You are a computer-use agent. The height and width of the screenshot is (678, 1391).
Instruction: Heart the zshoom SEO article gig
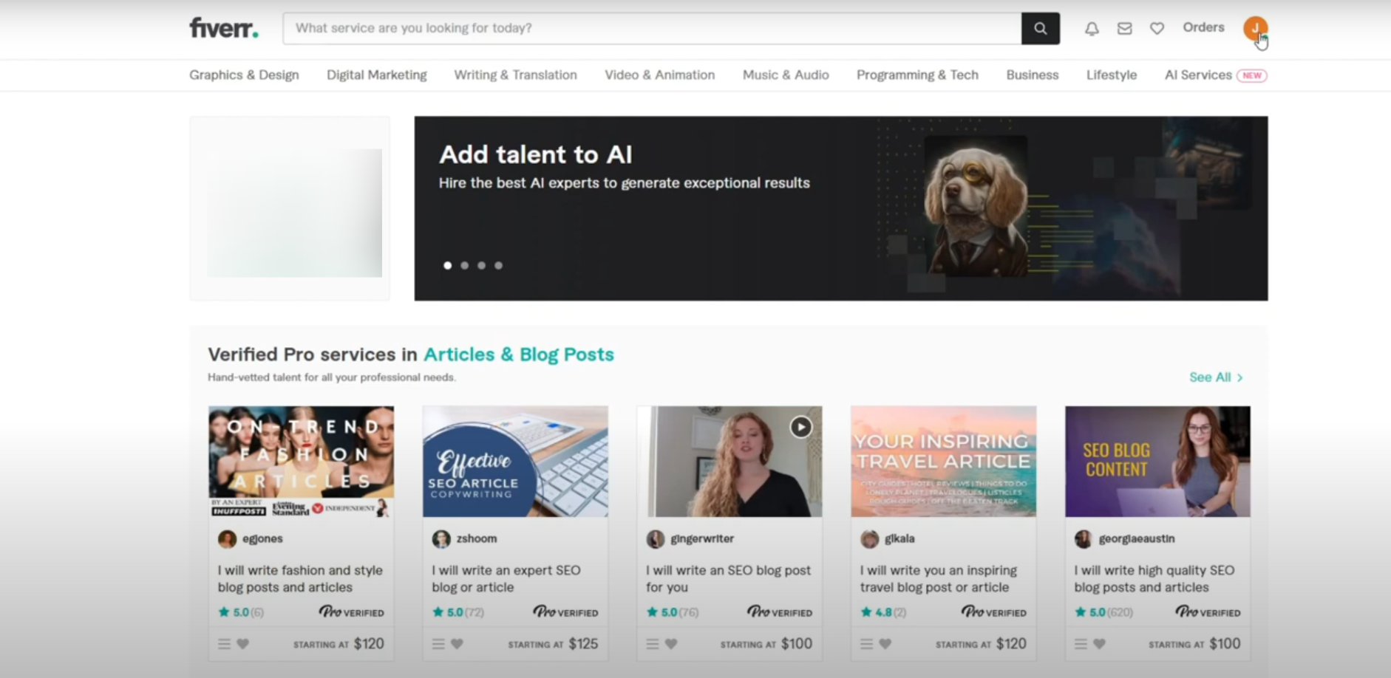point(458,644)
